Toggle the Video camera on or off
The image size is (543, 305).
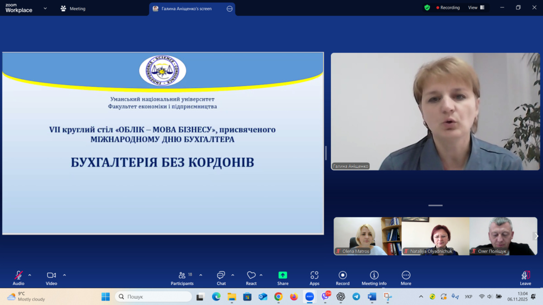click(51, 278)
